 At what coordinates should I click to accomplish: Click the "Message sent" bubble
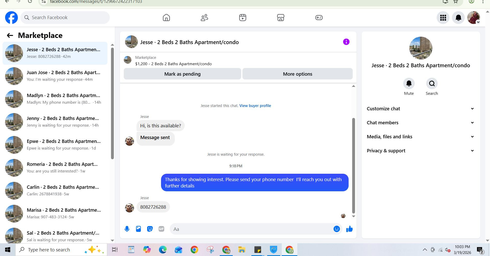(x=155, y=139)
